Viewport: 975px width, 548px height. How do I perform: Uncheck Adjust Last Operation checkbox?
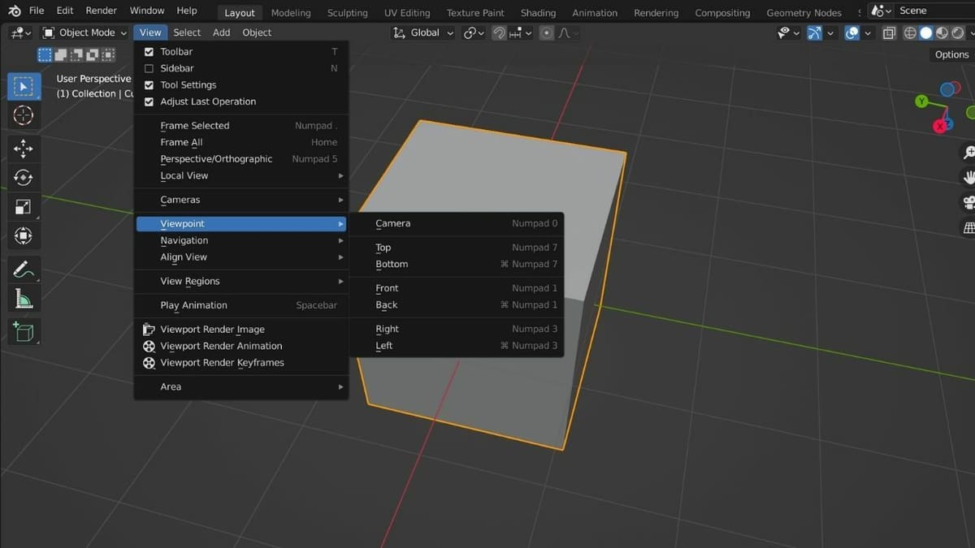(x=149, y=101)
